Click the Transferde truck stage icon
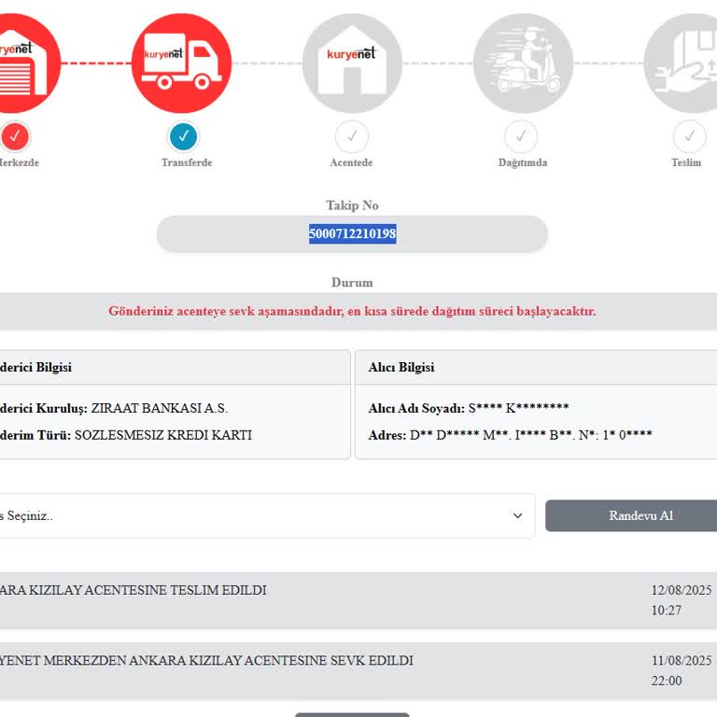Image resolution: width=717 pixels, height=717 pixels. [181, 63]
